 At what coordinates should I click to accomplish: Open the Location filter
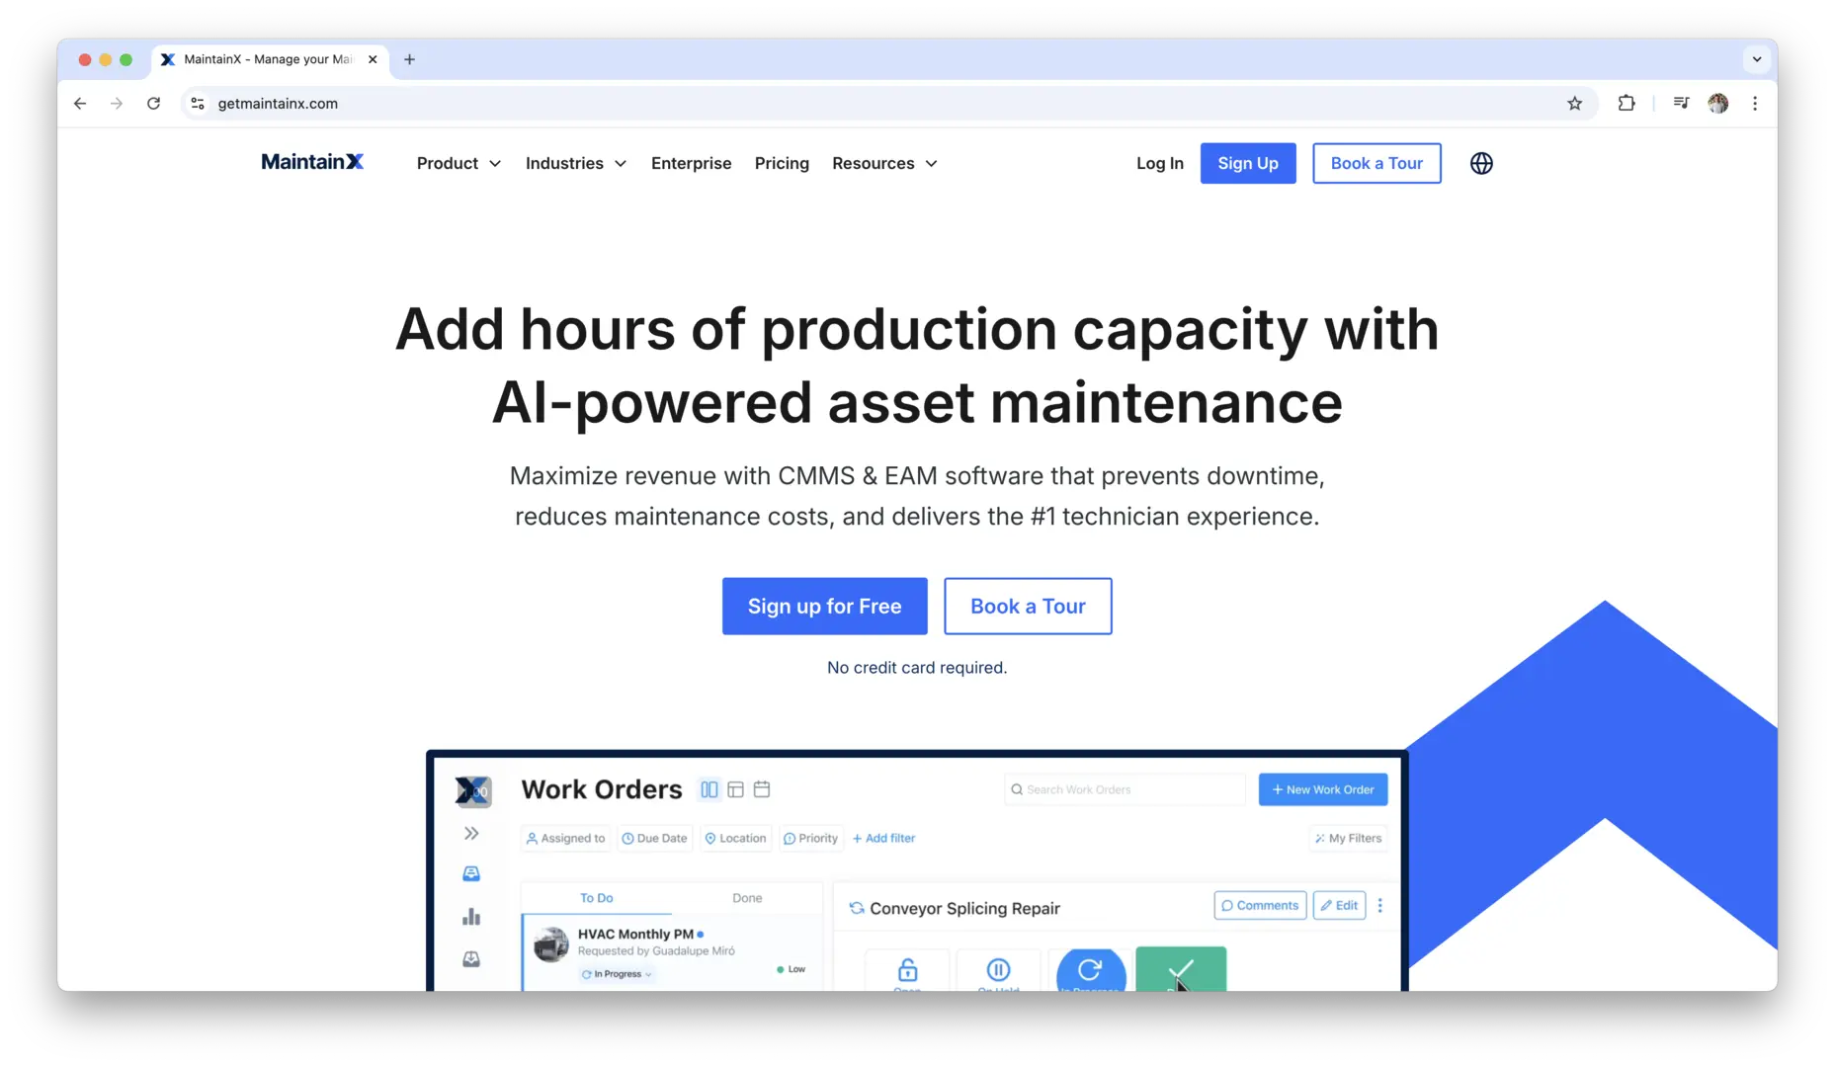coord(735,838)
